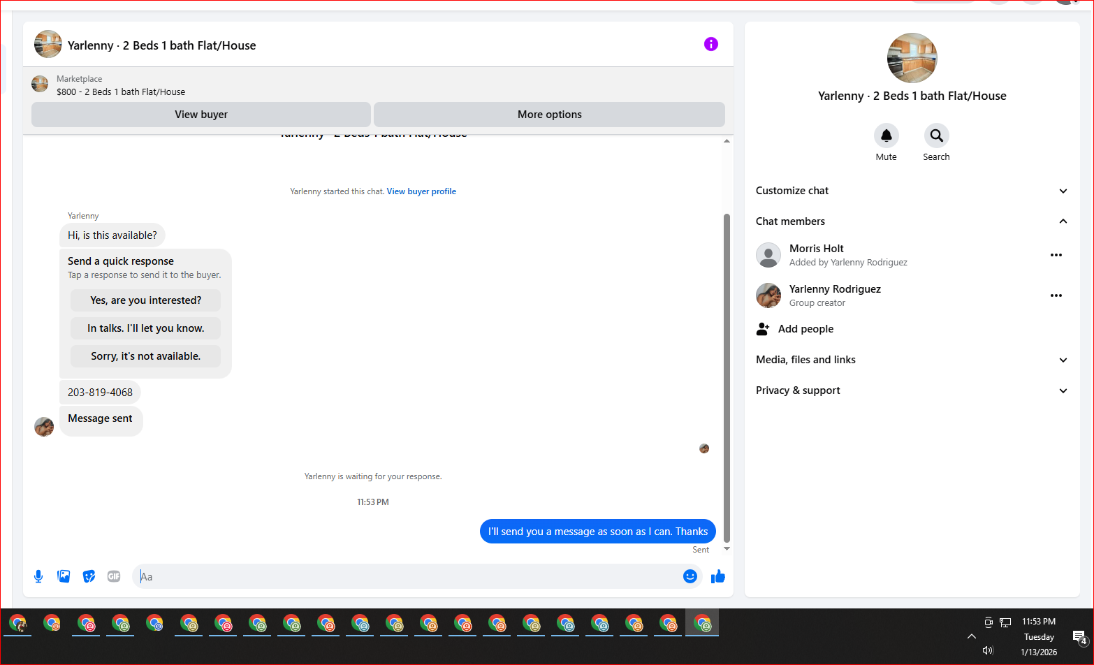This screenshot has width=1094, height=665.
Task: Click the $800 - 2 Beds listing text
Action: point(121,92)
